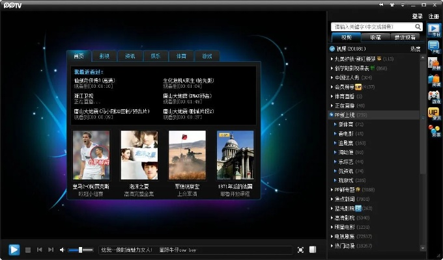Click the Stop playback button
Screen dimensions: 443x260
(x=28, y=250)
